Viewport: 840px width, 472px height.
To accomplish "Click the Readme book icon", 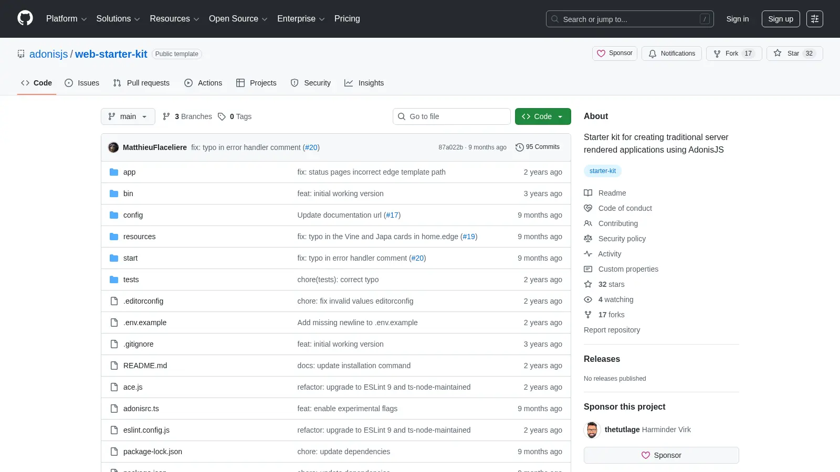I will [x=588, y=193].
